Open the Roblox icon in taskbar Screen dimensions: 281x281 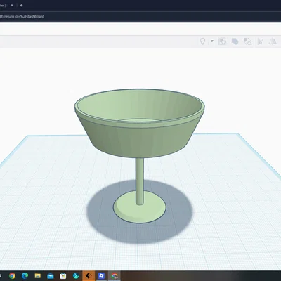(101, 276)
